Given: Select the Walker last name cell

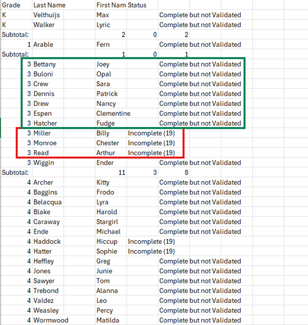Looking at the screenshot, I should pos(48,25).
